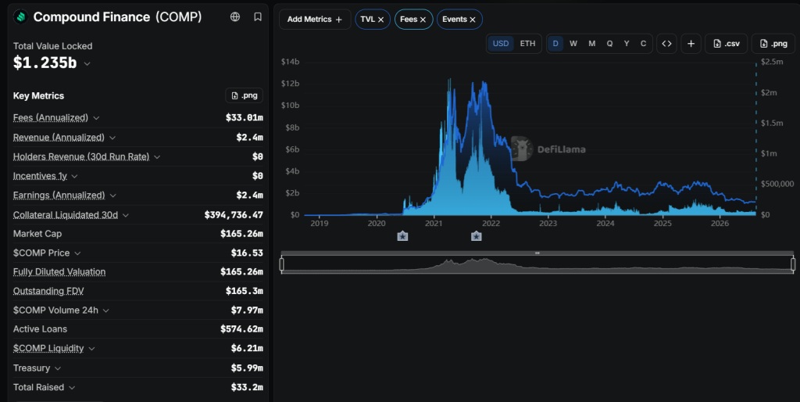Click the Compound Finance logo icon
Screen dimensions: 800x402
(20, 17)
